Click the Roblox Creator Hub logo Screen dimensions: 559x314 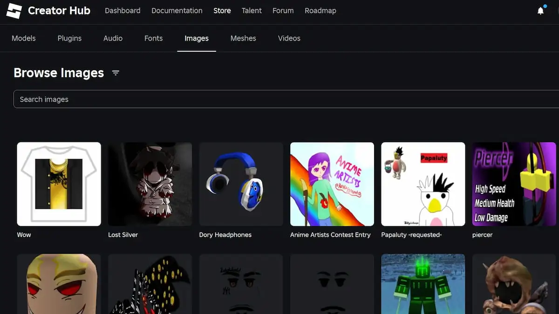[x=14, y=11]
